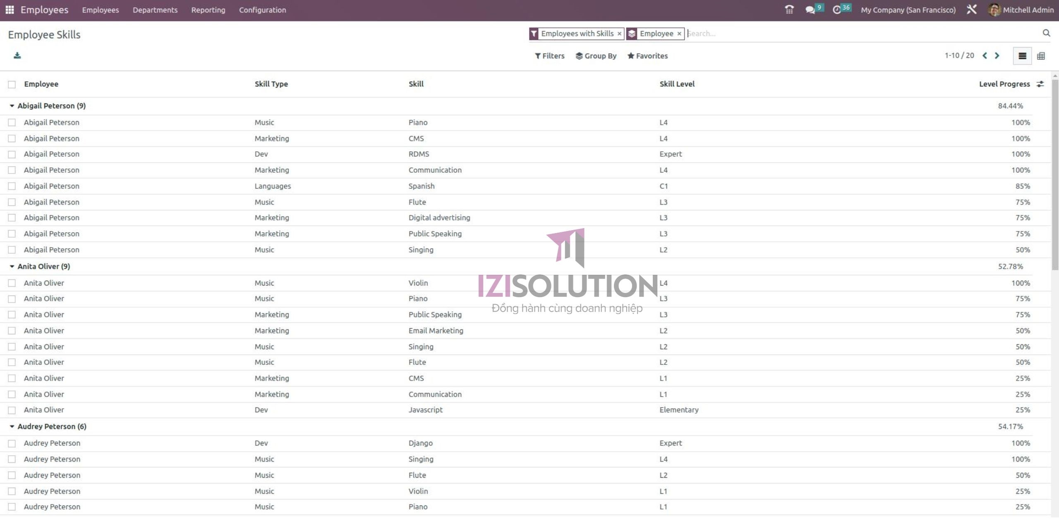
Task: Remove the Employees with Skills filter tag
Action: click(x=619, y=33)
